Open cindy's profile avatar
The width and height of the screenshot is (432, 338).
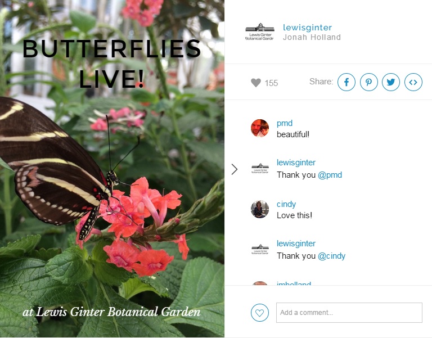(x=260, y=209)
